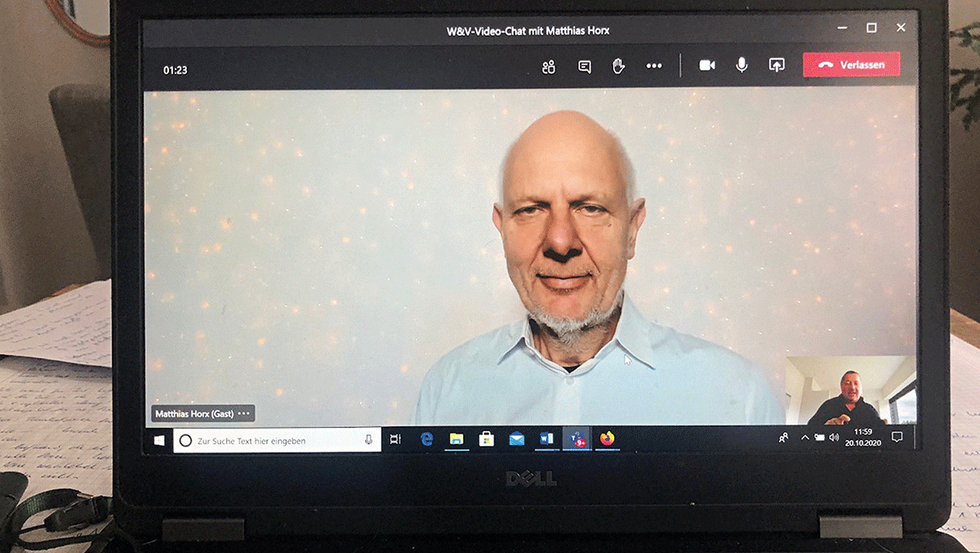This screenshot has width=980, height=553.
Task: Open the Mail app from the taskbar
Action: pyautogui.click(x=517, y=439)
